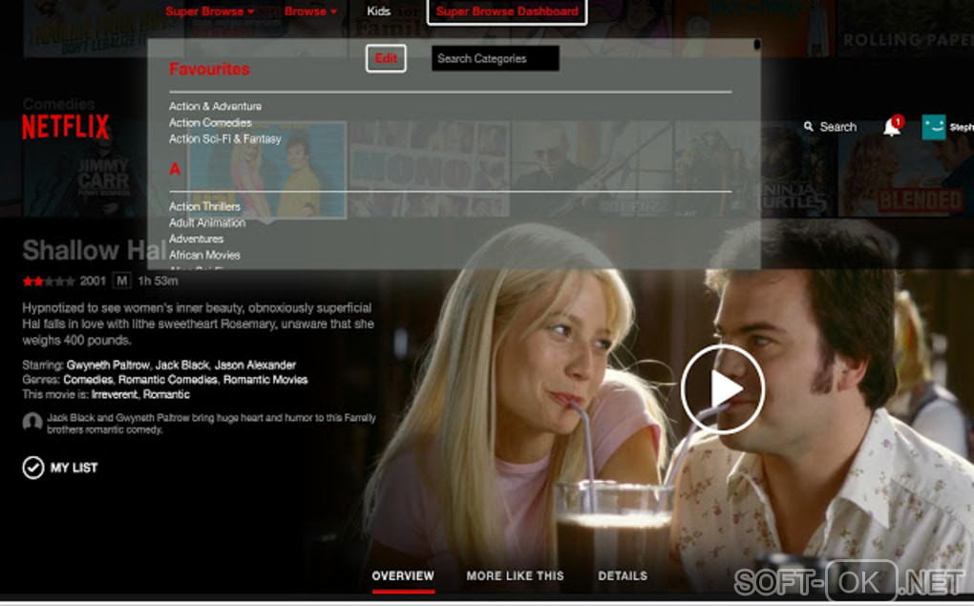Viewport: 974px width, 606px height.
Task: Click the Edit favourites button
Action: [386, 58]
